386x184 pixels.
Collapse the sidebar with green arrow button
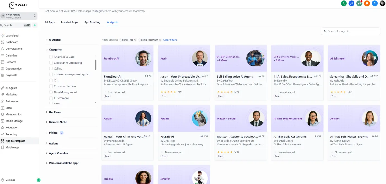coord(38,180)
